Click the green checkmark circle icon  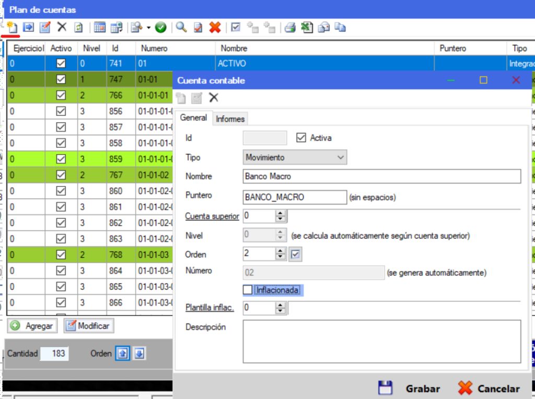(160, 27)
